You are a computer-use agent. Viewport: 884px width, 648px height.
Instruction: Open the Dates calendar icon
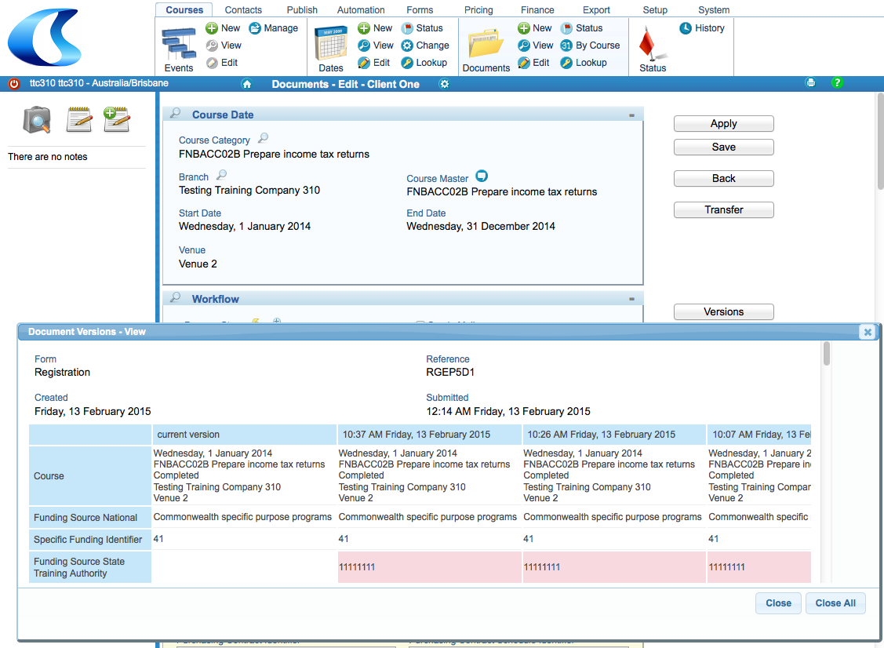click(x=331, y=43)
